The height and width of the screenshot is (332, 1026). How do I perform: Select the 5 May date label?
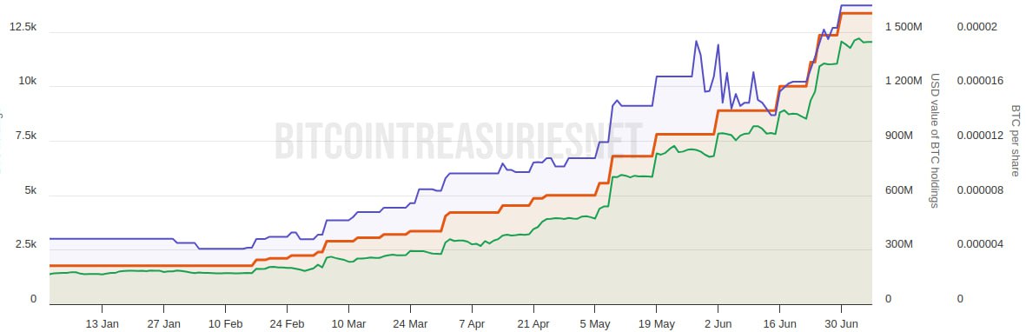(x=595, y=323)
